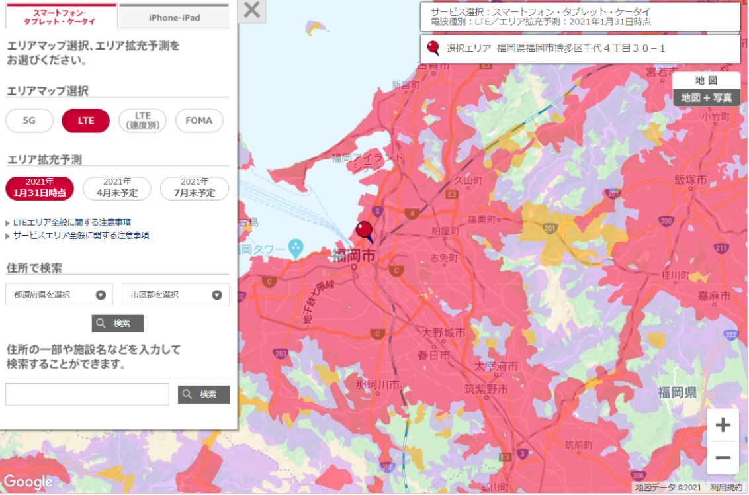749x495 pixels.
Task: Expand サービスエリア全般に関する注意事項 link
Action: [81, 236]
